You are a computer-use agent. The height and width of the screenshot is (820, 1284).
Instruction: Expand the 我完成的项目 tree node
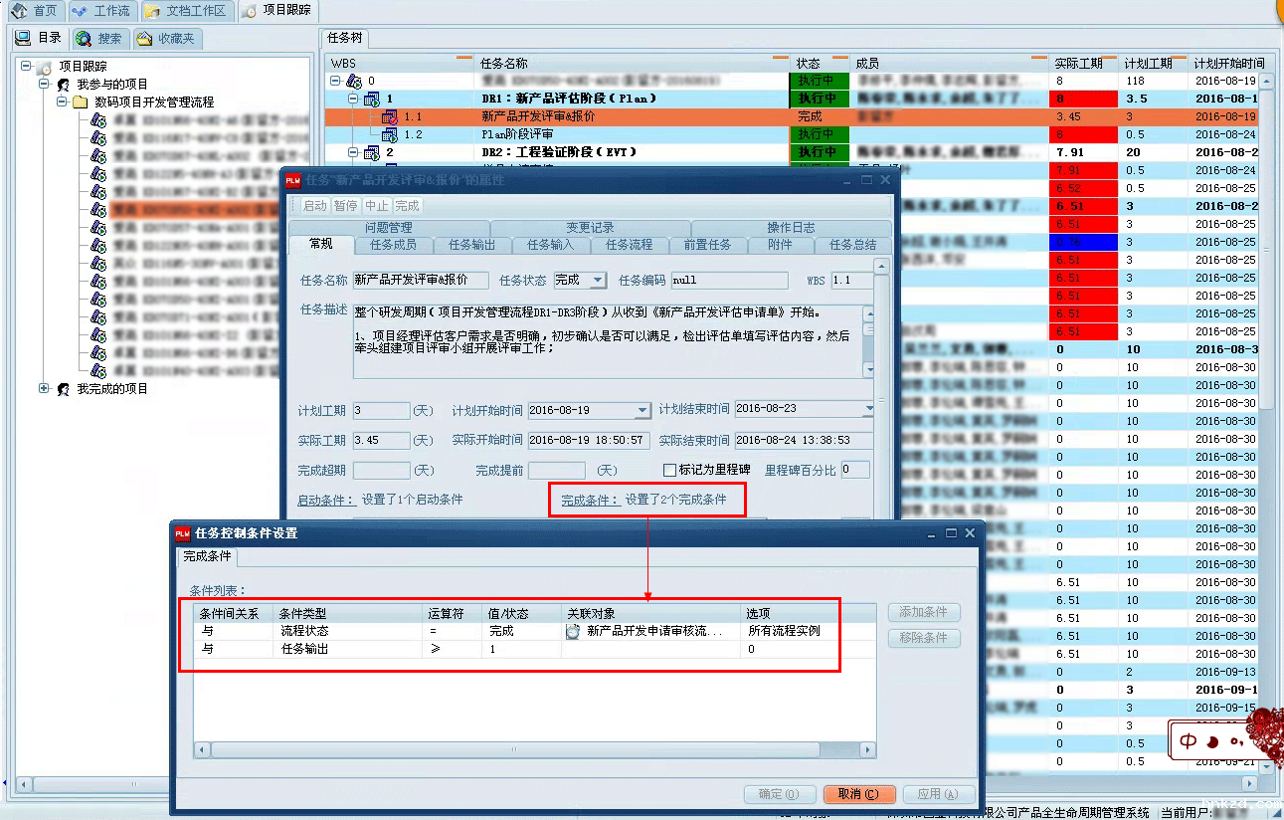(x=45, y=389)
